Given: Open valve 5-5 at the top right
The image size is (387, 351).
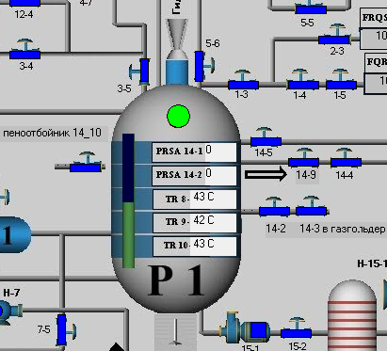Looking at the screenshot, I should point(311,8).
